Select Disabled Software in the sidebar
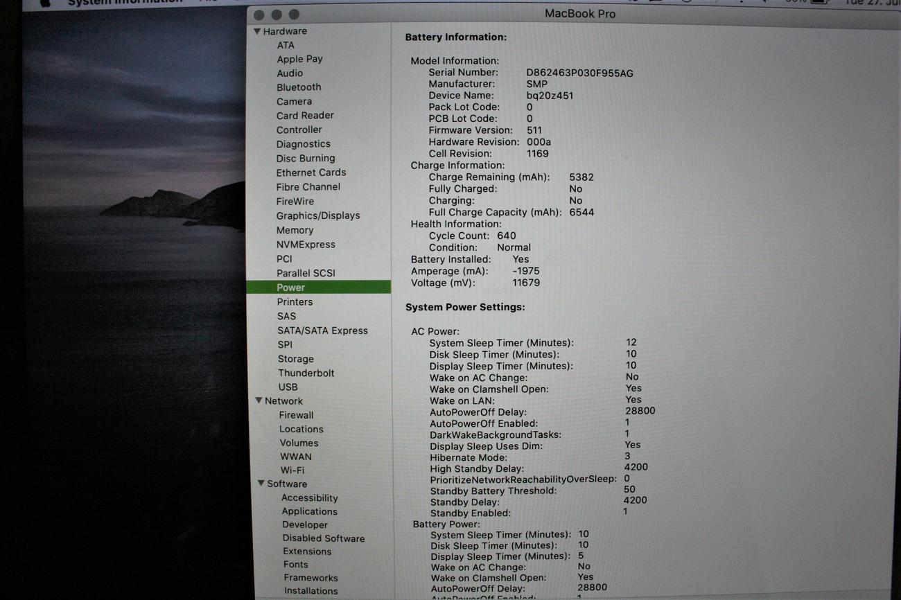The width and height of the screenshot is (901, 600). click(323, 538)
